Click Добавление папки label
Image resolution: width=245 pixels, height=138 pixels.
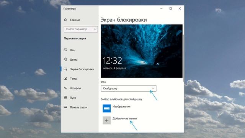click(125, 118)
